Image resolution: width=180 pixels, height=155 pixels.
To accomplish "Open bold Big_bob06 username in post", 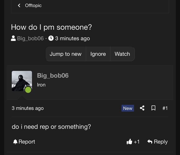I will click(53, 76).
